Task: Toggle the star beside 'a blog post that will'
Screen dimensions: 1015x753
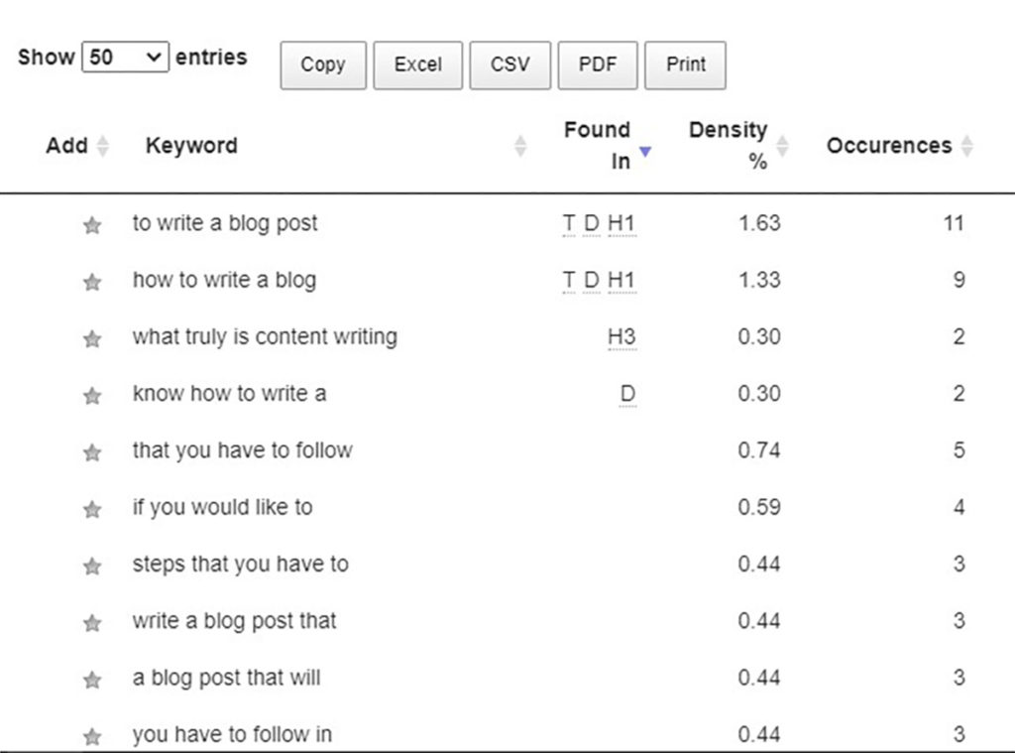Action: click(x=92, y=678)
